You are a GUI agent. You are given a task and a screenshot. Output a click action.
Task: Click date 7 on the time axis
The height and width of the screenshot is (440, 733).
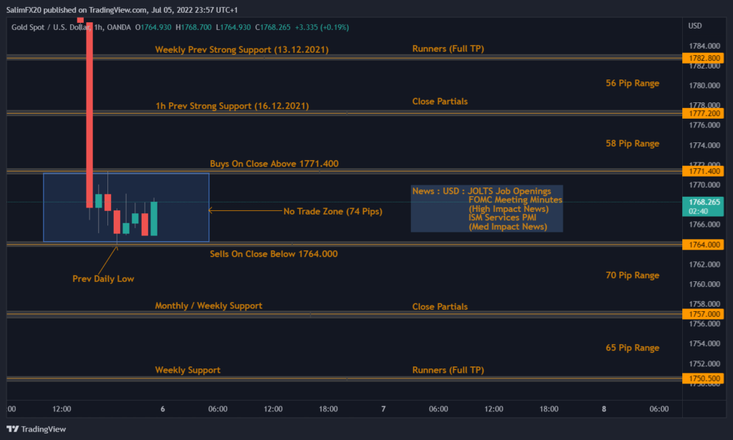pos(384,409)
